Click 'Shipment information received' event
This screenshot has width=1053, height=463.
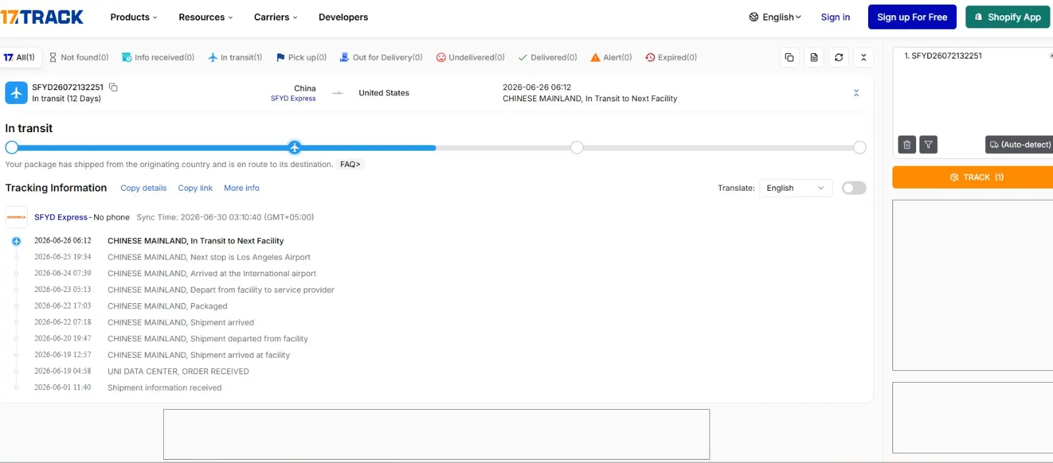pyautogui.click(x=165, y=388)
